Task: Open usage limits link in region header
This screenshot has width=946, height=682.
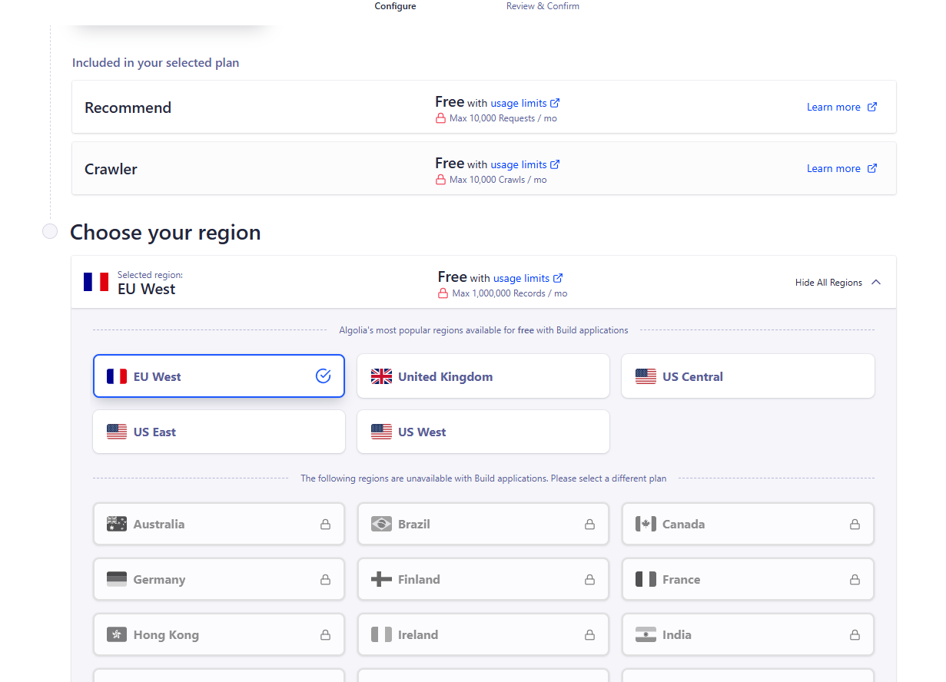Action: coord(521,278)
